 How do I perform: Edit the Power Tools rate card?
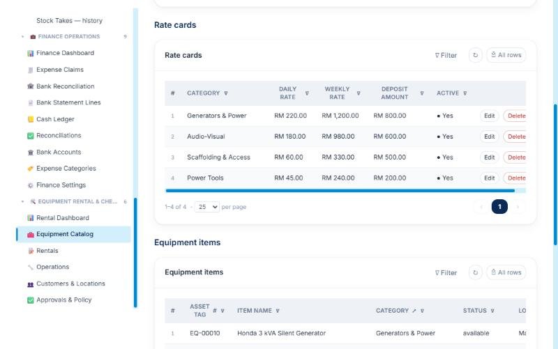pyautogui.click(x=490, y=178)
